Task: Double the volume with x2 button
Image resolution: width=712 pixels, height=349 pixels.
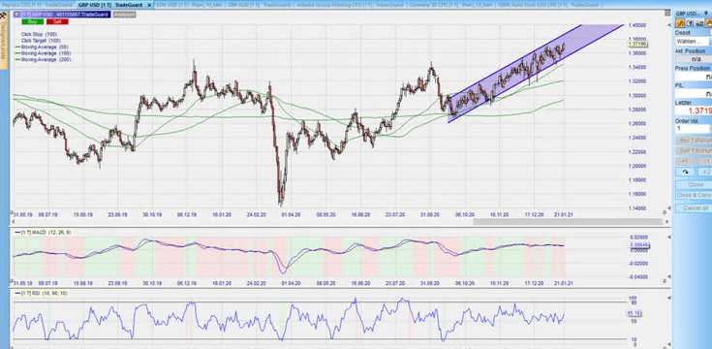Action: click(x=705, y=172)
